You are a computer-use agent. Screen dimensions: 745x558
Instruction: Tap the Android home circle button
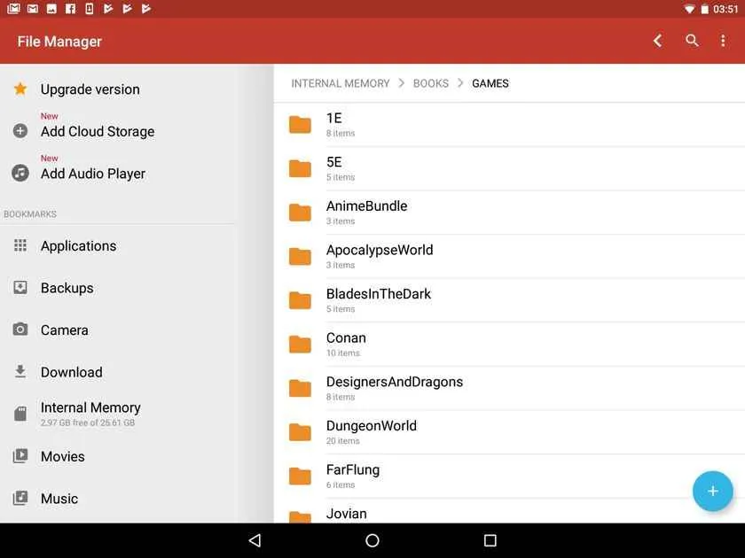(372, 540)
